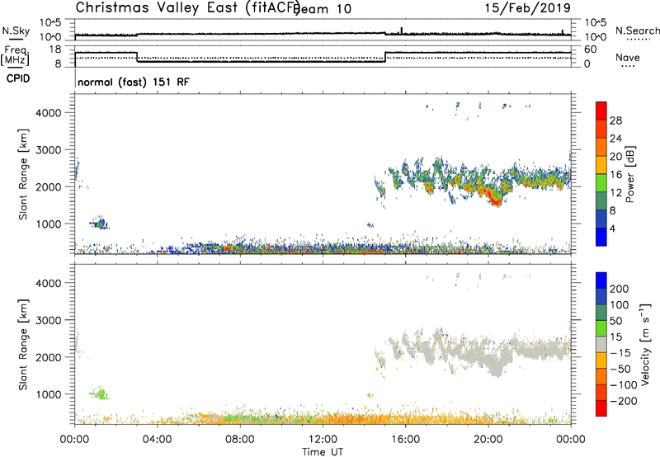The width and height of the screenshot is (660, 457).
Task: Click the Time UT axis label
Action: pyautogui.click(x=323, y=452)
